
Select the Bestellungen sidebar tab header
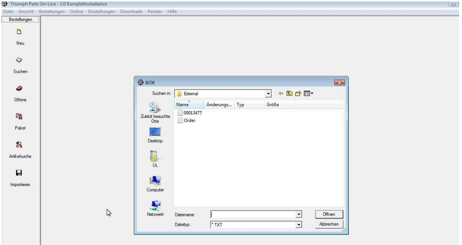[20, 19]
